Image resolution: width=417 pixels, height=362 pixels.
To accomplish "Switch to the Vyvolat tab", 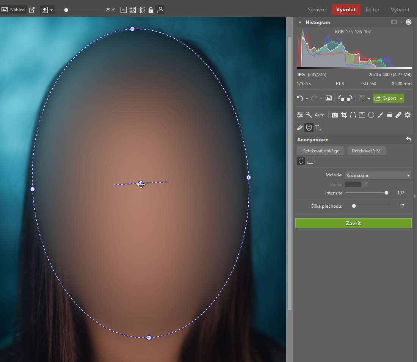I will pyautogui.click(x=346, y=9).
